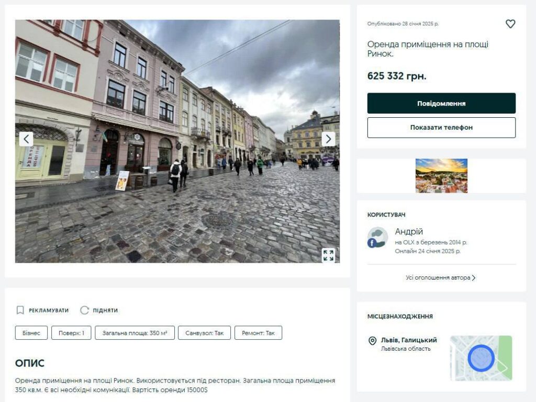Click the Ремонт: Так tag
Viewport: 536px width, 402px height.
258,333
